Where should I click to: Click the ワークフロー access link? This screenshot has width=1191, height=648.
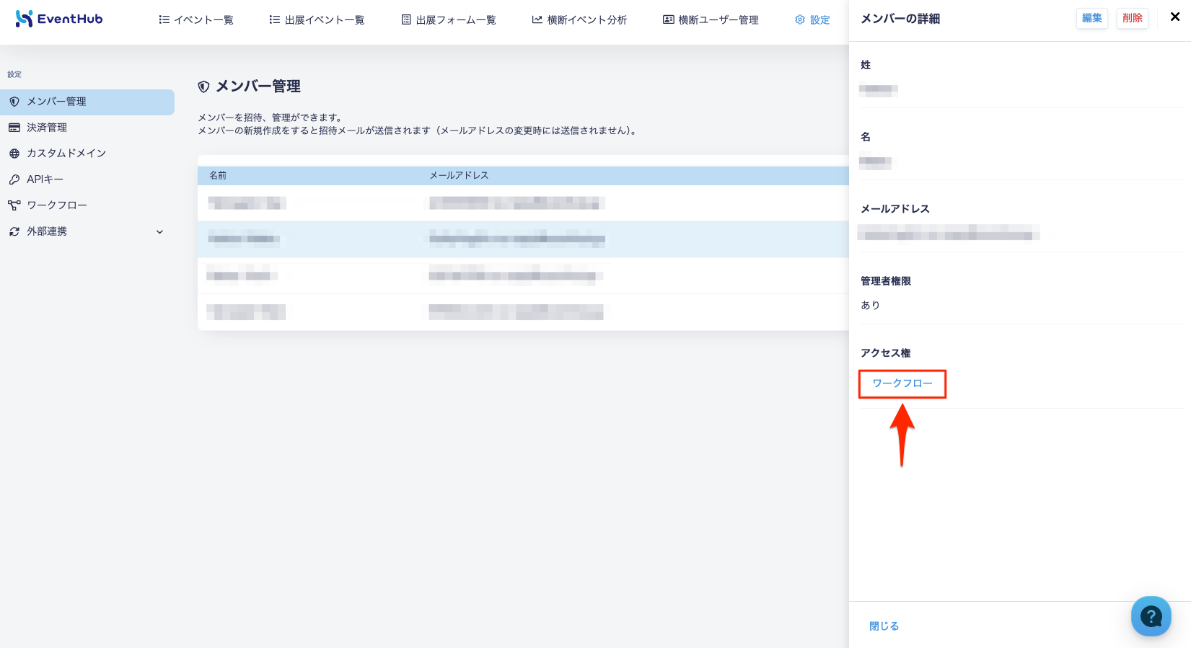click(x=902, y=383)
